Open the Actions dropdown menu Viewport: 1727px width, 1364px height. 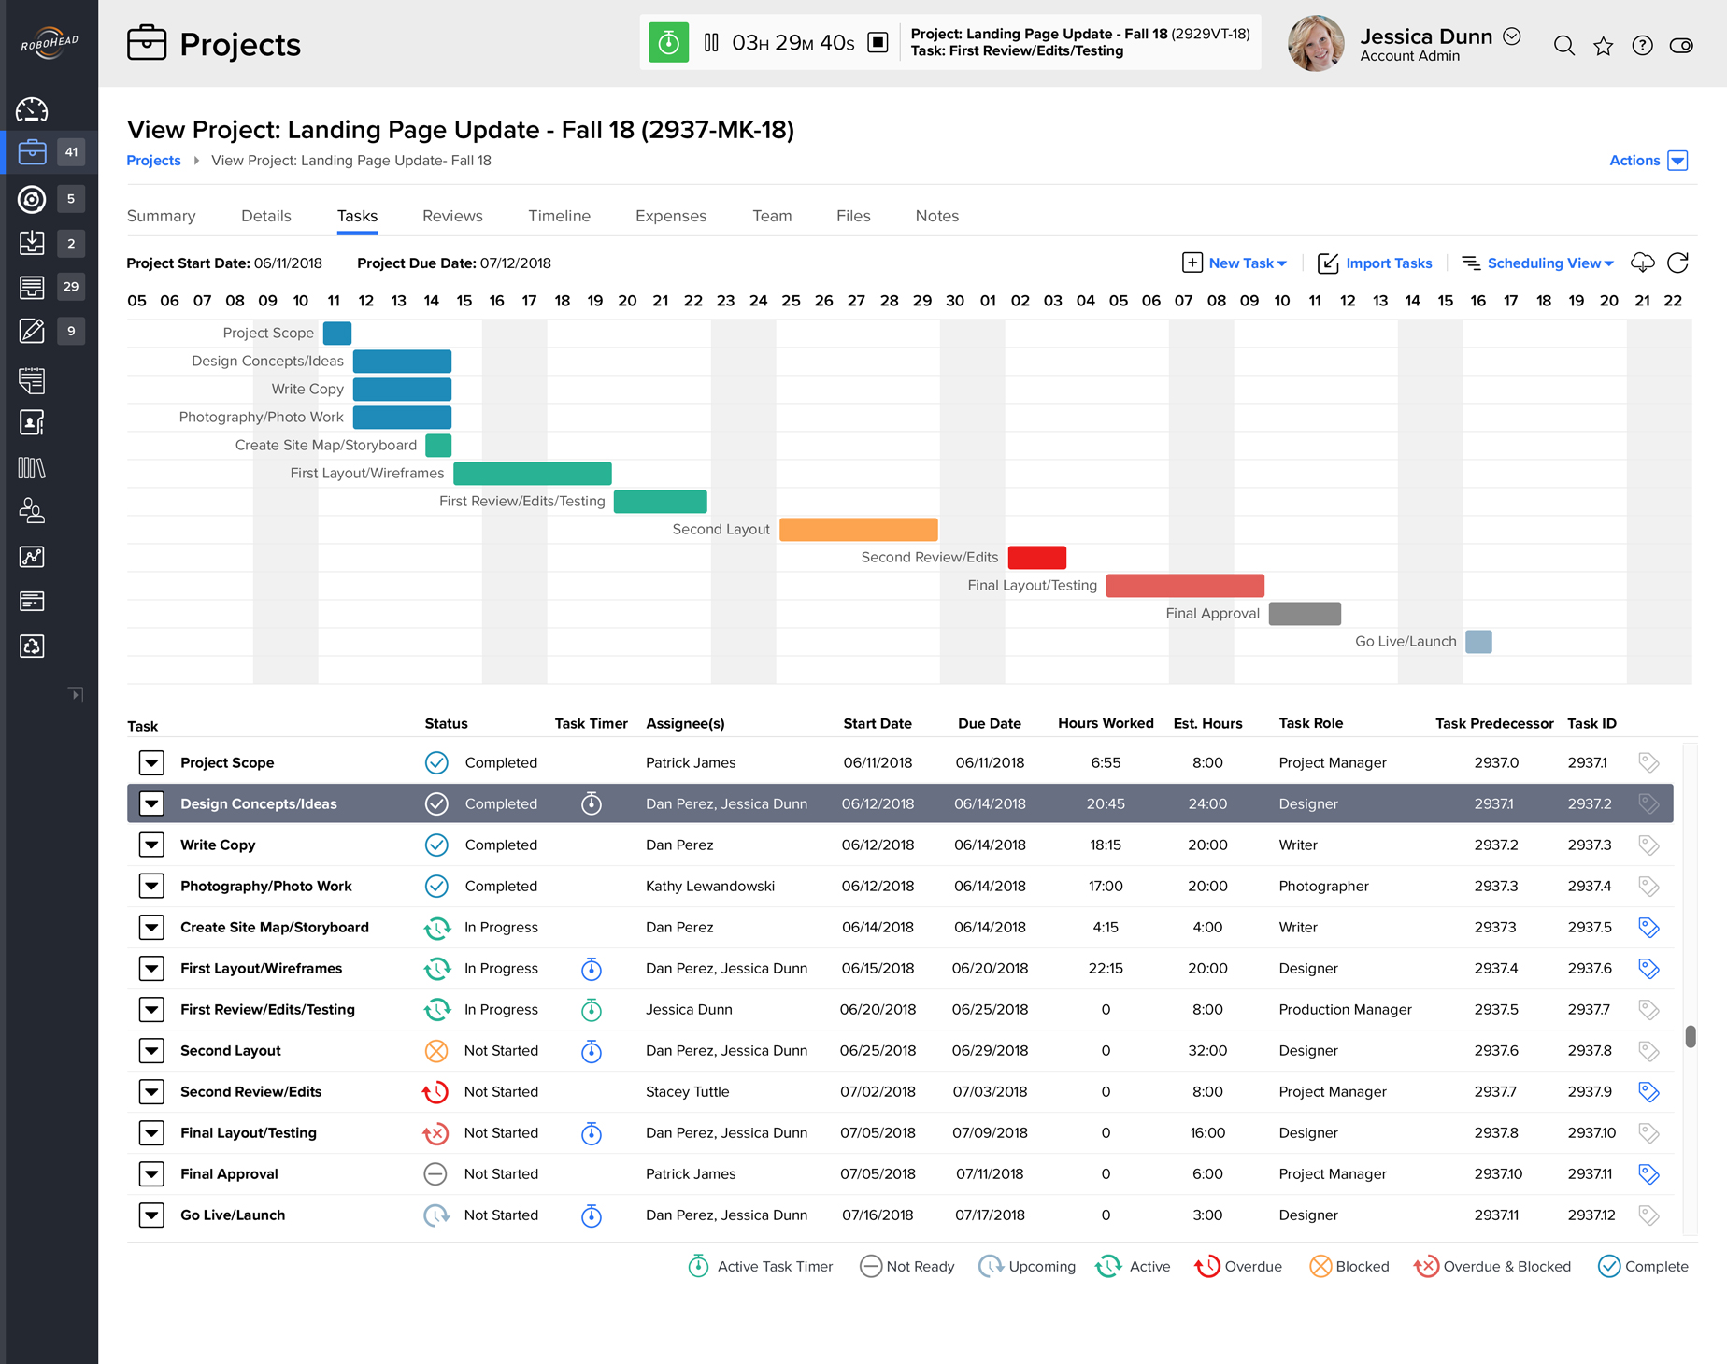point(1648,161)
